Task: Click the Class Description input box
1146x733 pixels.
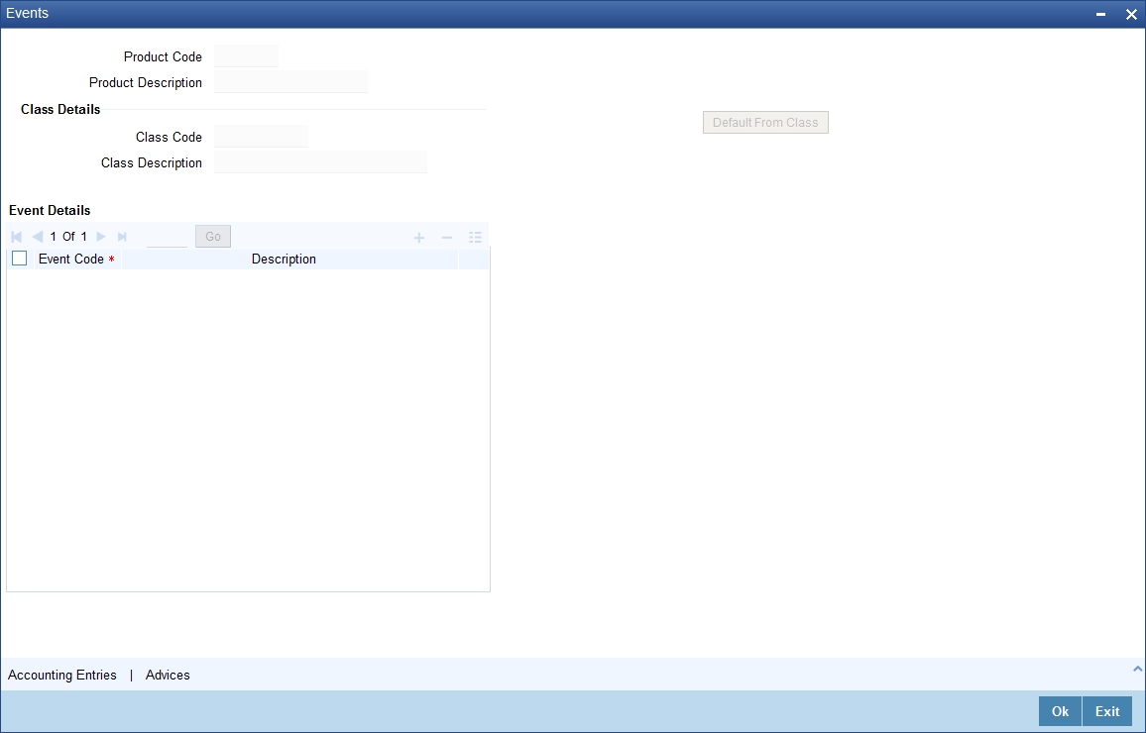Action: tap(319, 161)
